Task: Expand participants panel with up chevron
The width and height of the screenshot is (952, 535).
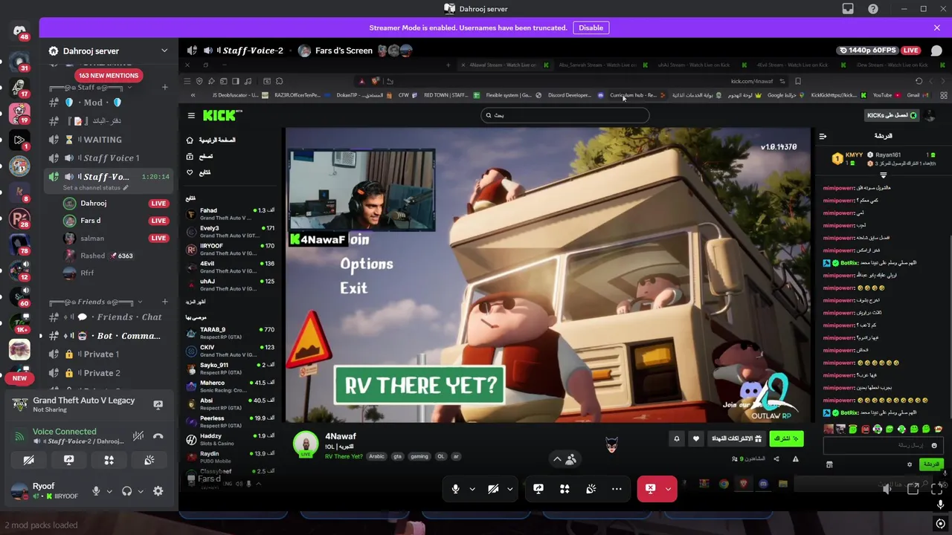Action: [x=557, y=460]
